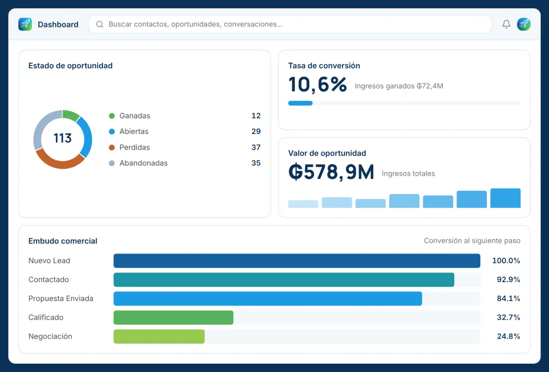This screenshot has height=372, width=549.
Task: Click the Abandonadas count 35
Action: (256, 163)
